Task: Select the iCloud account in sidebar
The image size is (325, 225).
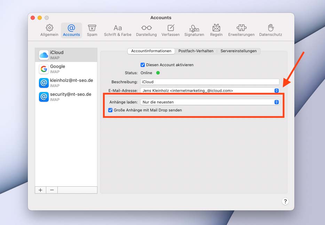Action: pyautogui.click(x=66, y=55)
